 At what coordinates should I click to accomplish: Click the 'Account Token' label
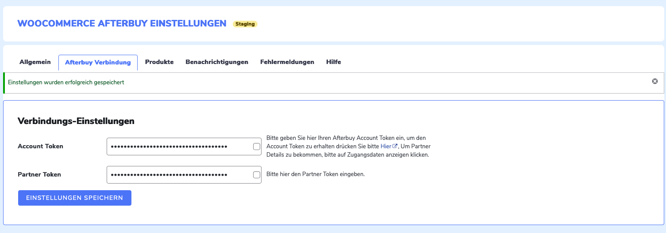tap(40, 146)
